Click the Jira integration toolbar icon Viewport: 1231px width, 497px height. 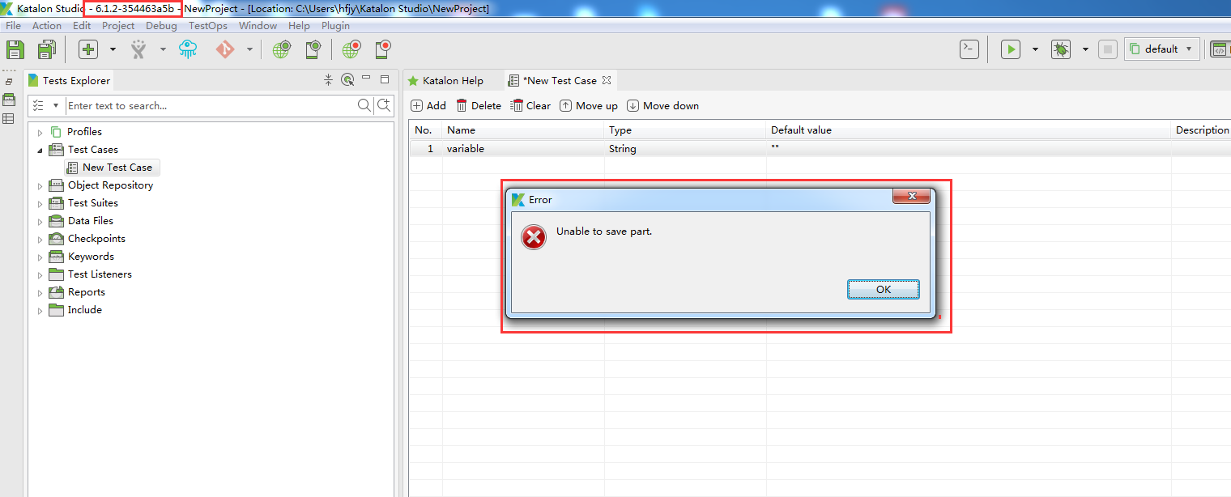(x=138, y=49)
